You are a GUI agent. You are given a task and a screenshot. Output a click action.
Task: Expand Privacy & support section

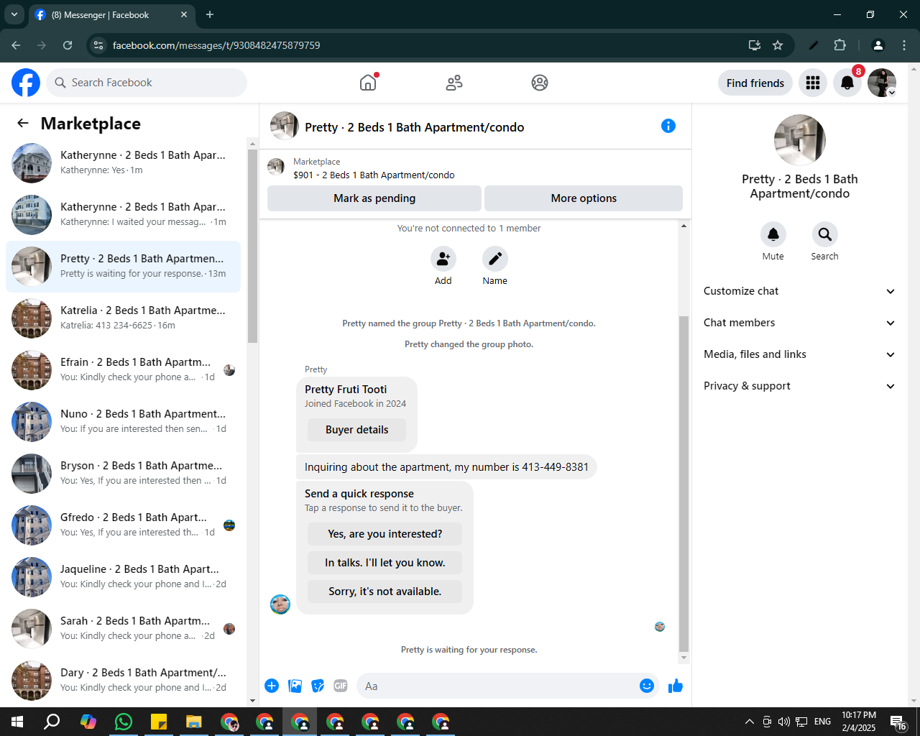(x=799, y=386)
